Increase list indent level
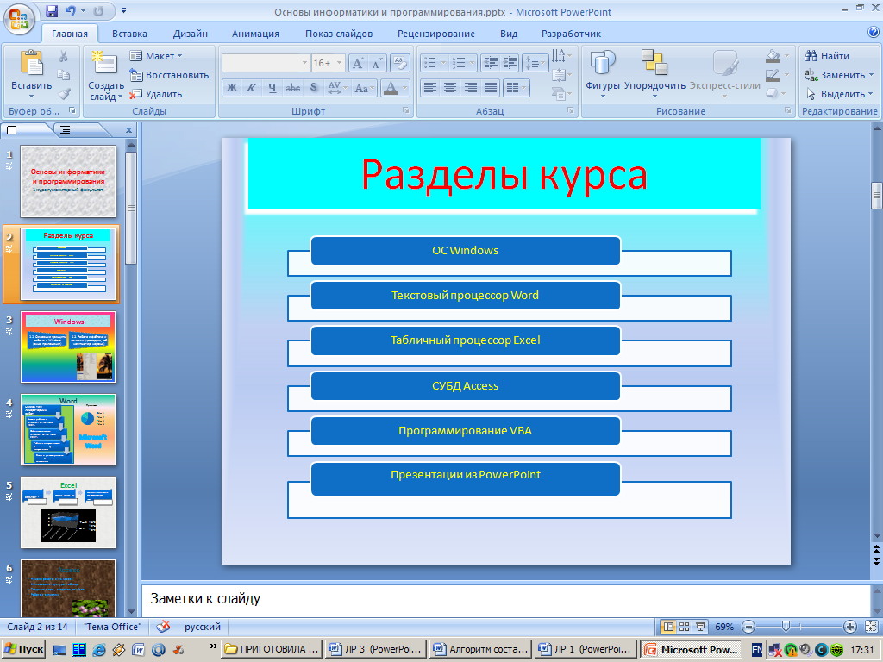This screenshot has width=883, height=662. pos(510,63)
